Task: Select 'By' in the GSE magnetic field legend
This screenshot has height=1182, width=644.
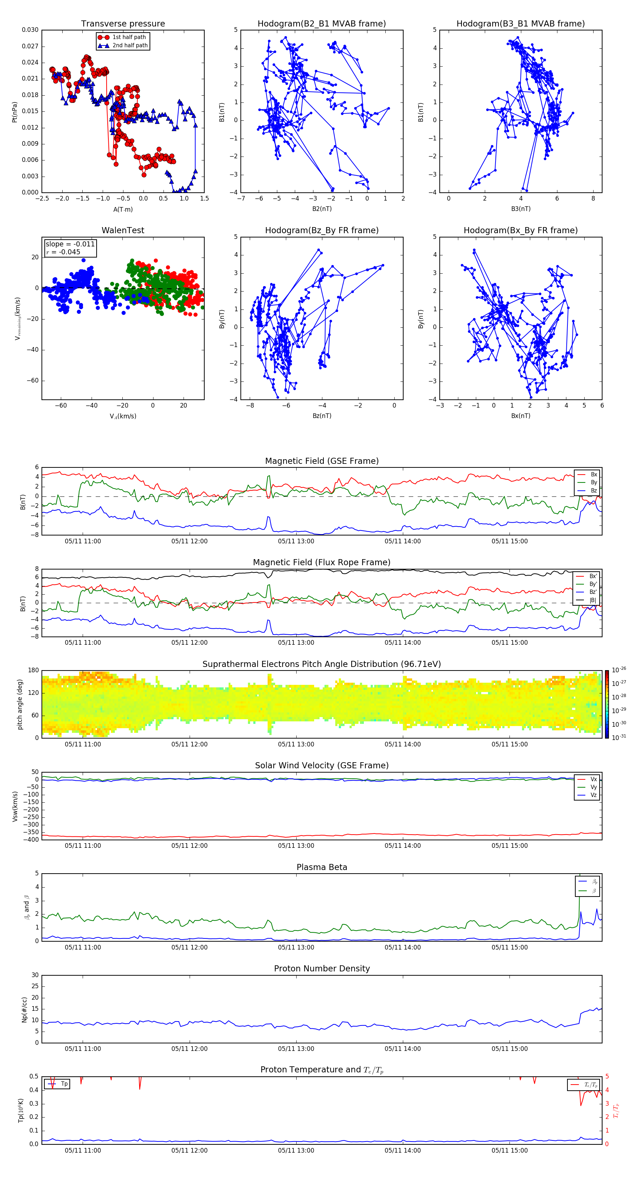Action: 587,483
